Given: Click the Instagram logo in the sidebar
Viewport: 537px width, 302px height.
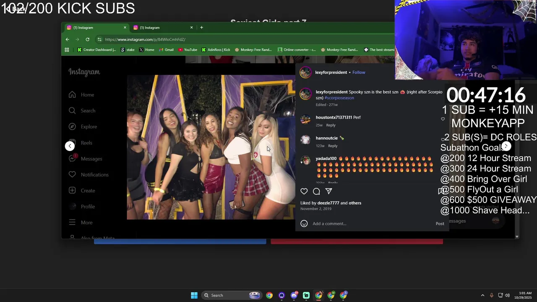Looking at the screenshot, I should click(84, 72).
